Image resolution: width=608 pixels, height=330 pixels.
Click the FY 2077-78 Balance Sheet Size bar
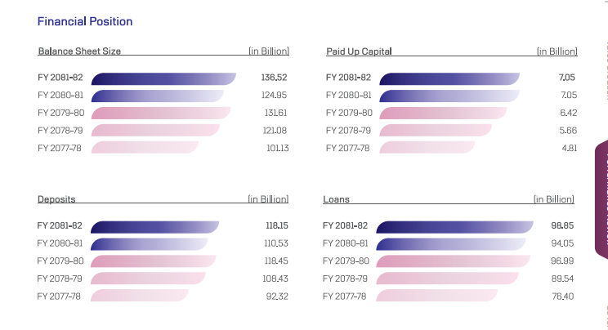(145, 148)
